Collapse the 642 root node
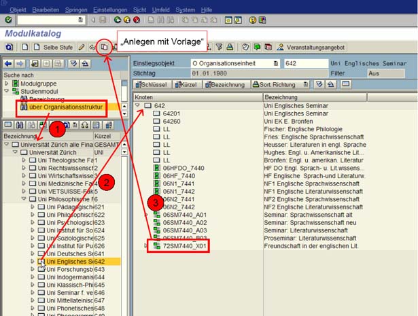418x316 pixels. (138, 105)
